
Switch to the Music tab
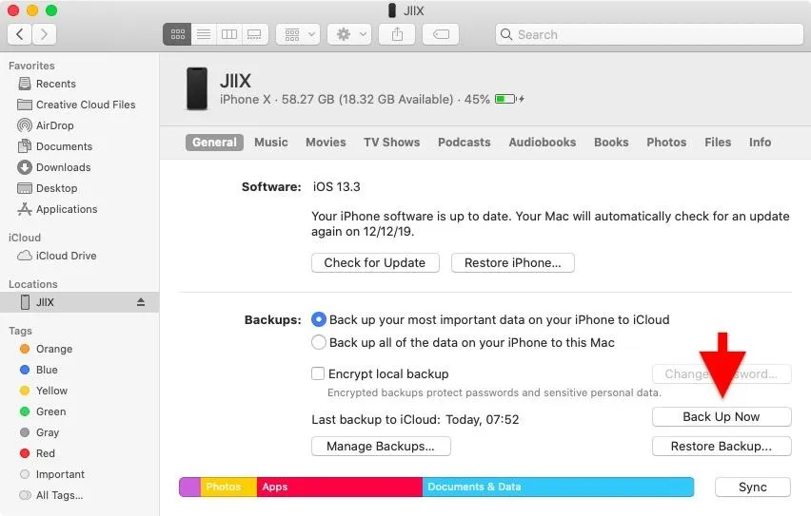click(x=271, y=142)
